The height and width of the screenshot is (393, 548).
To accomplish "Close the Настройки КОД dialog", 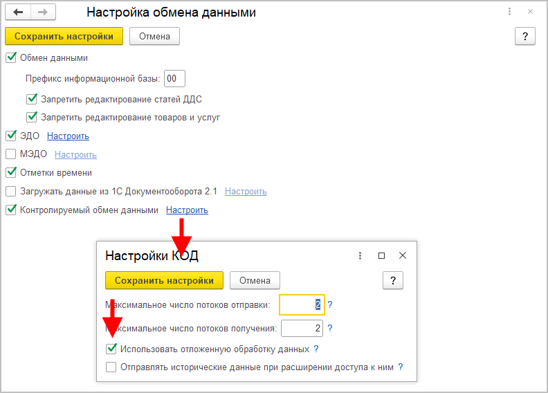I will 403,256.
